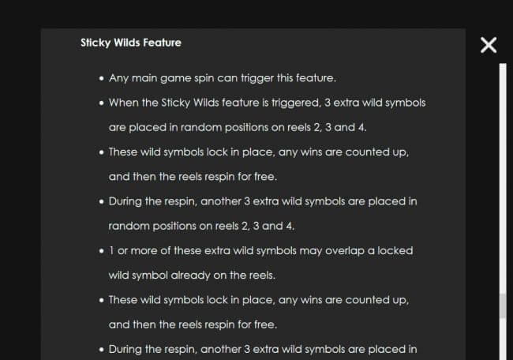Screen dimensions: 513x360
Task: Click first 'and then the reels respin for free' line
Action: (x=193, y=176)
